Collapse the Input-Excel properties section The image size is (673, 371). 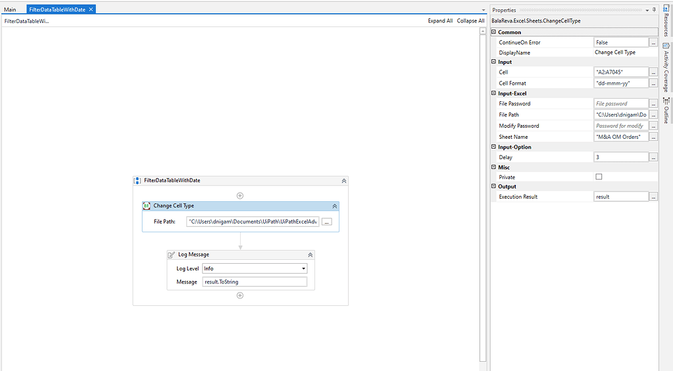point(493,93)
